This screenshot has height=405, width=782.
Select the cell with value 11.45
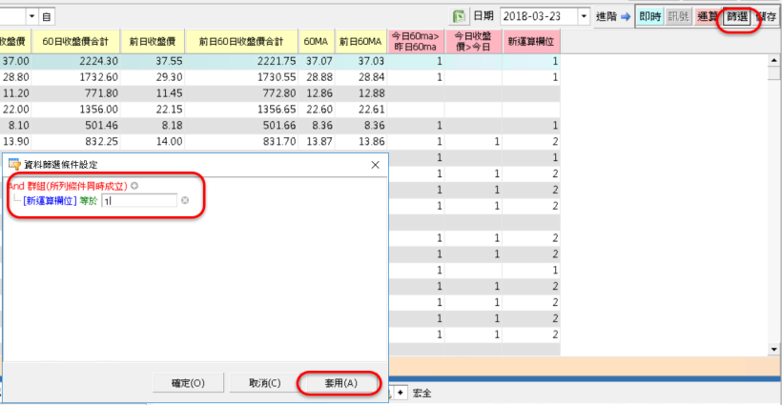tap(153, 93)
